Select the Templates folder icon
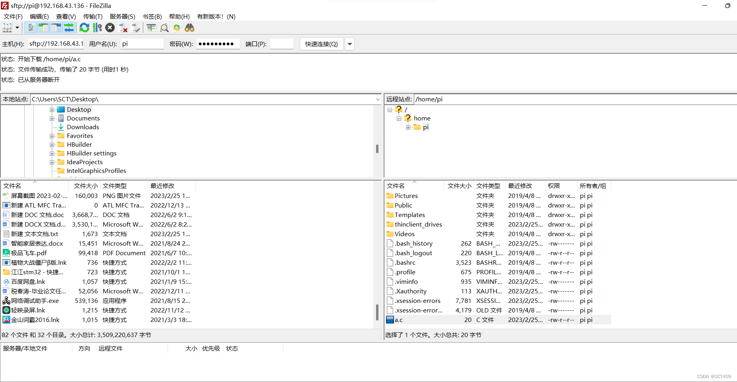The height and width of the screenshot is (382, 737). pyautogui.click(x=390, y=215)
